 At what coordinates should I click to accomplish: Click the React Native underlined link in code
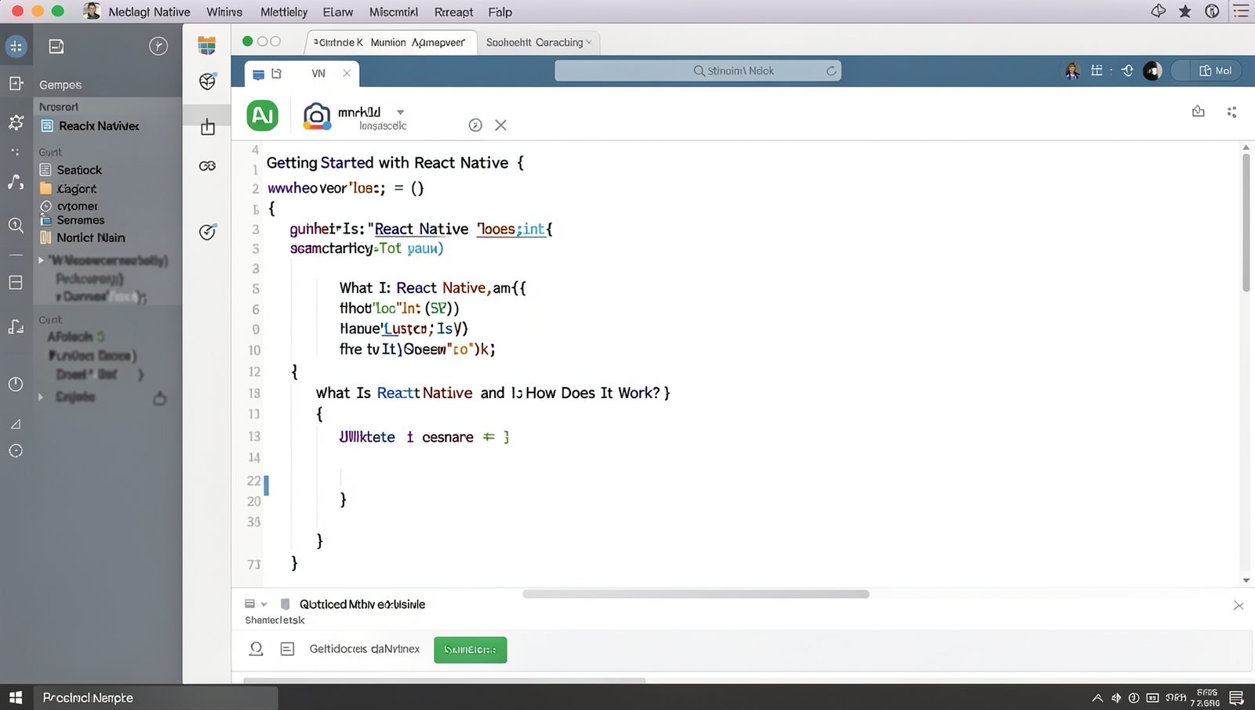click(421, 229)
